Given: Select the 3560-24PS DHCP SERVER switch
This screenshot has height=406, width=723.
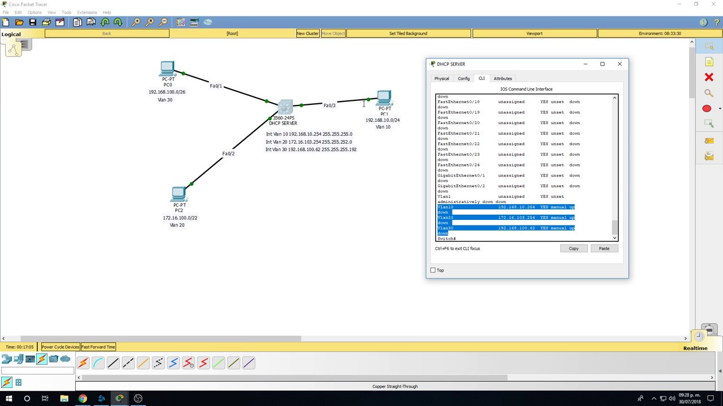Looking at the screenshot, I should [x=285, y=107].
